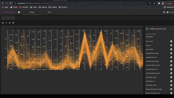This screenshot has width=174, height=98.
Task: Remove the compactness_se dimension
Action: tap(171, 57)
